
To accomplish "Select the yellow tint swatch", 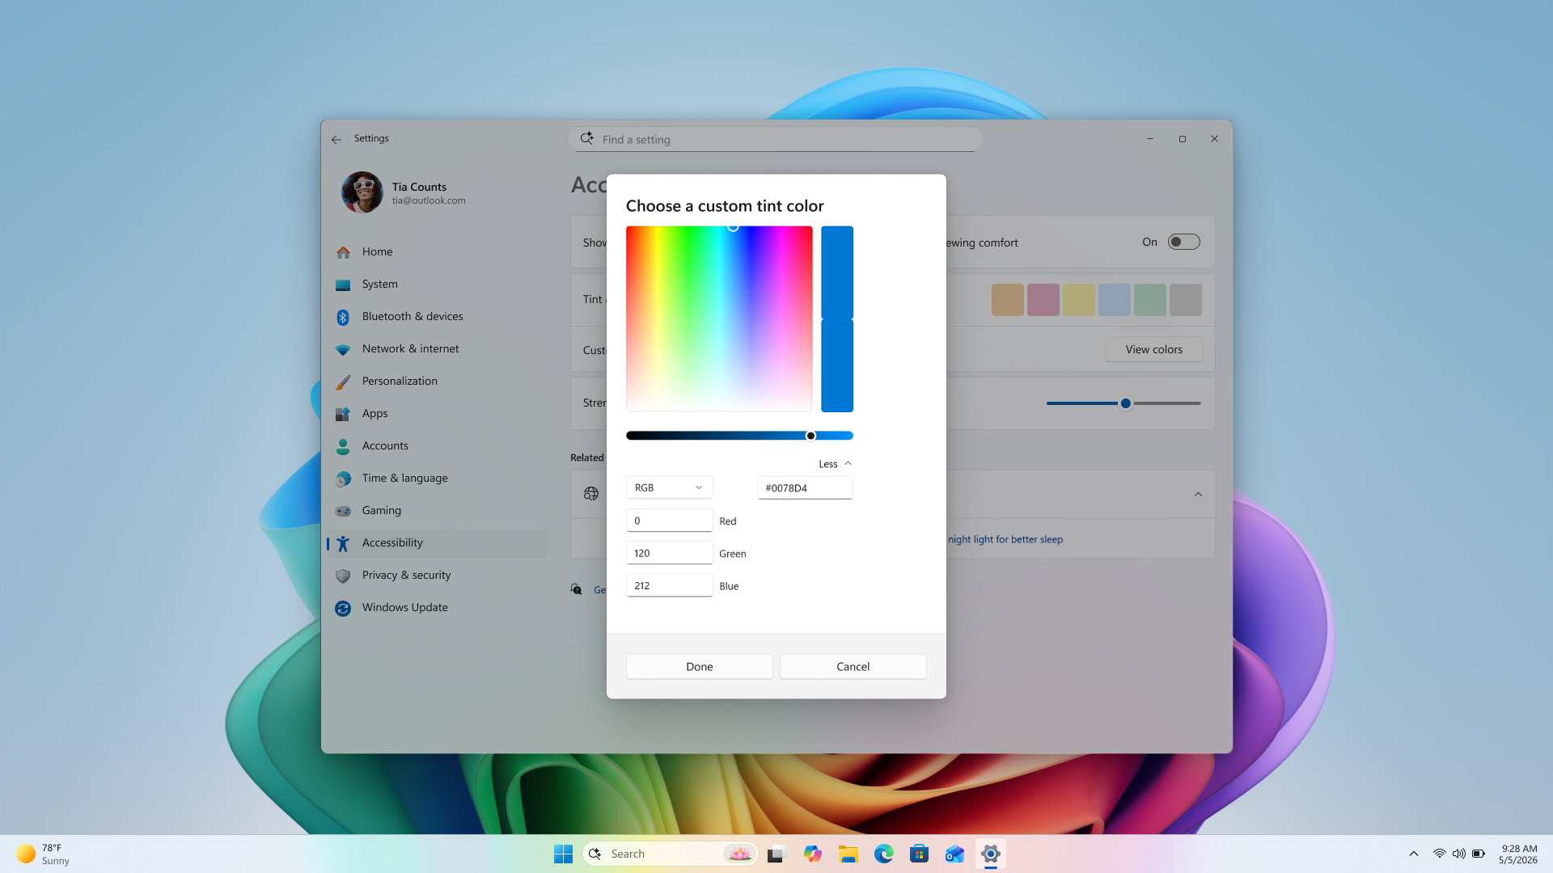I will tap(1078, 300).
